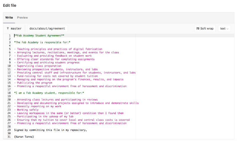Click line number 17 in gutter
This screenshot has height=141, width=237.
9,89
